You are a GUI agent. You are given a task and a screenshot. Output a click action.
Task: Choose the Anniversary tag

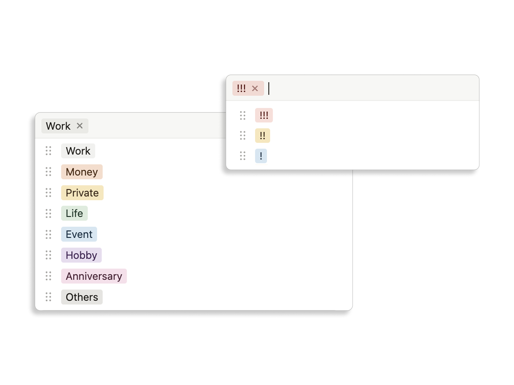[x=94, y=276]
